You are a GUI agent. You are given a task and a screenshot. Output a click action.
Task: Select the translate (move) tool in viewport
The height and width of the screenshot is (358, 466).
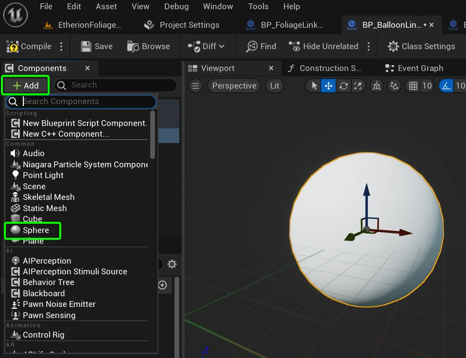coord(328,86)
